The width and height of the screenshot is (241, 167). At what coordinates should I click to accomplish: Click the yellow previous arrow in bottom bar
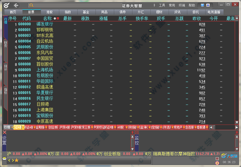click(x=9, y=160)
